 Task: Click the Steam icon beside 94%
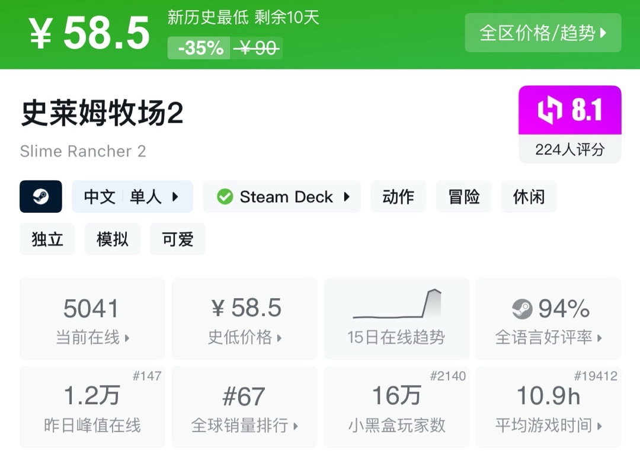pyautogui.click(x=522, y=309)
